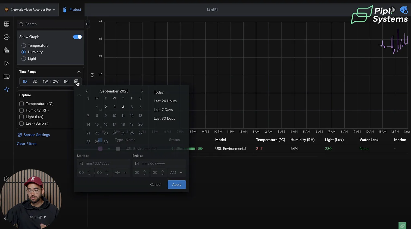Viewport: 411px width, 229px height.
Task: Select the Light graph radio button
Action: [24, 58]
